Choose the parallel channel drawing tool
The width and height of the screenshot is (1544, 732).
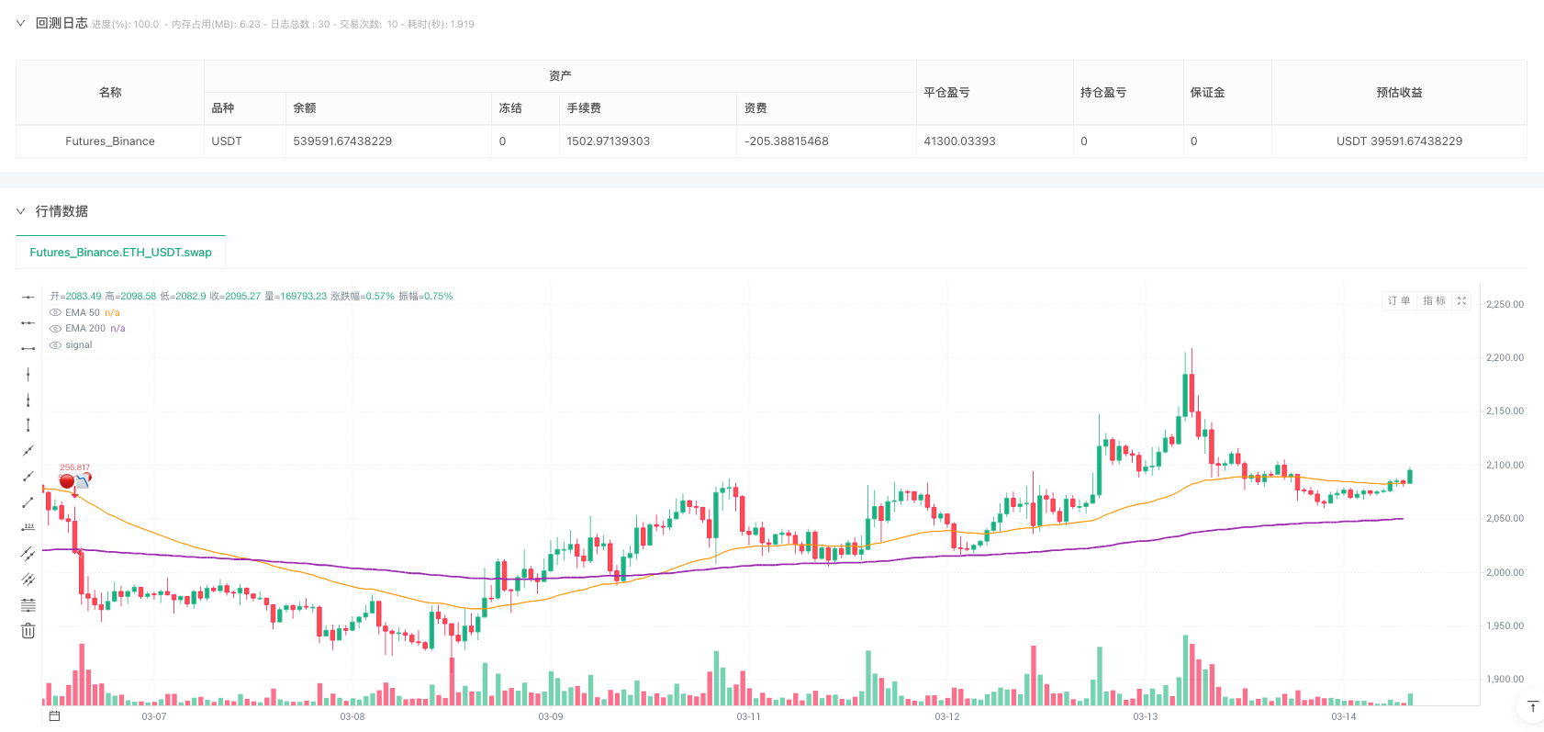pos(28,553)
